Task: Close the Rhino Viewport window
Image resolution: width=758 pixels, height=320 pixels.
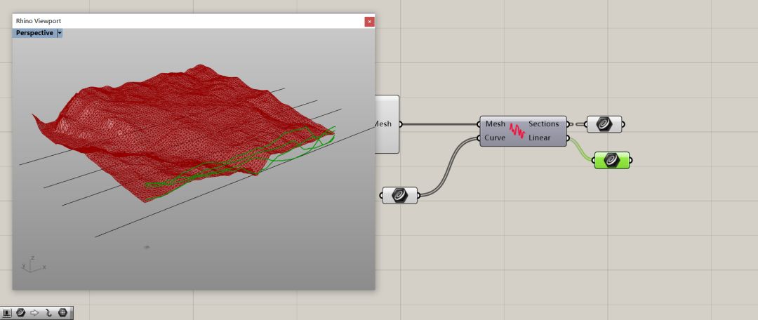Action: click(369, 21)
